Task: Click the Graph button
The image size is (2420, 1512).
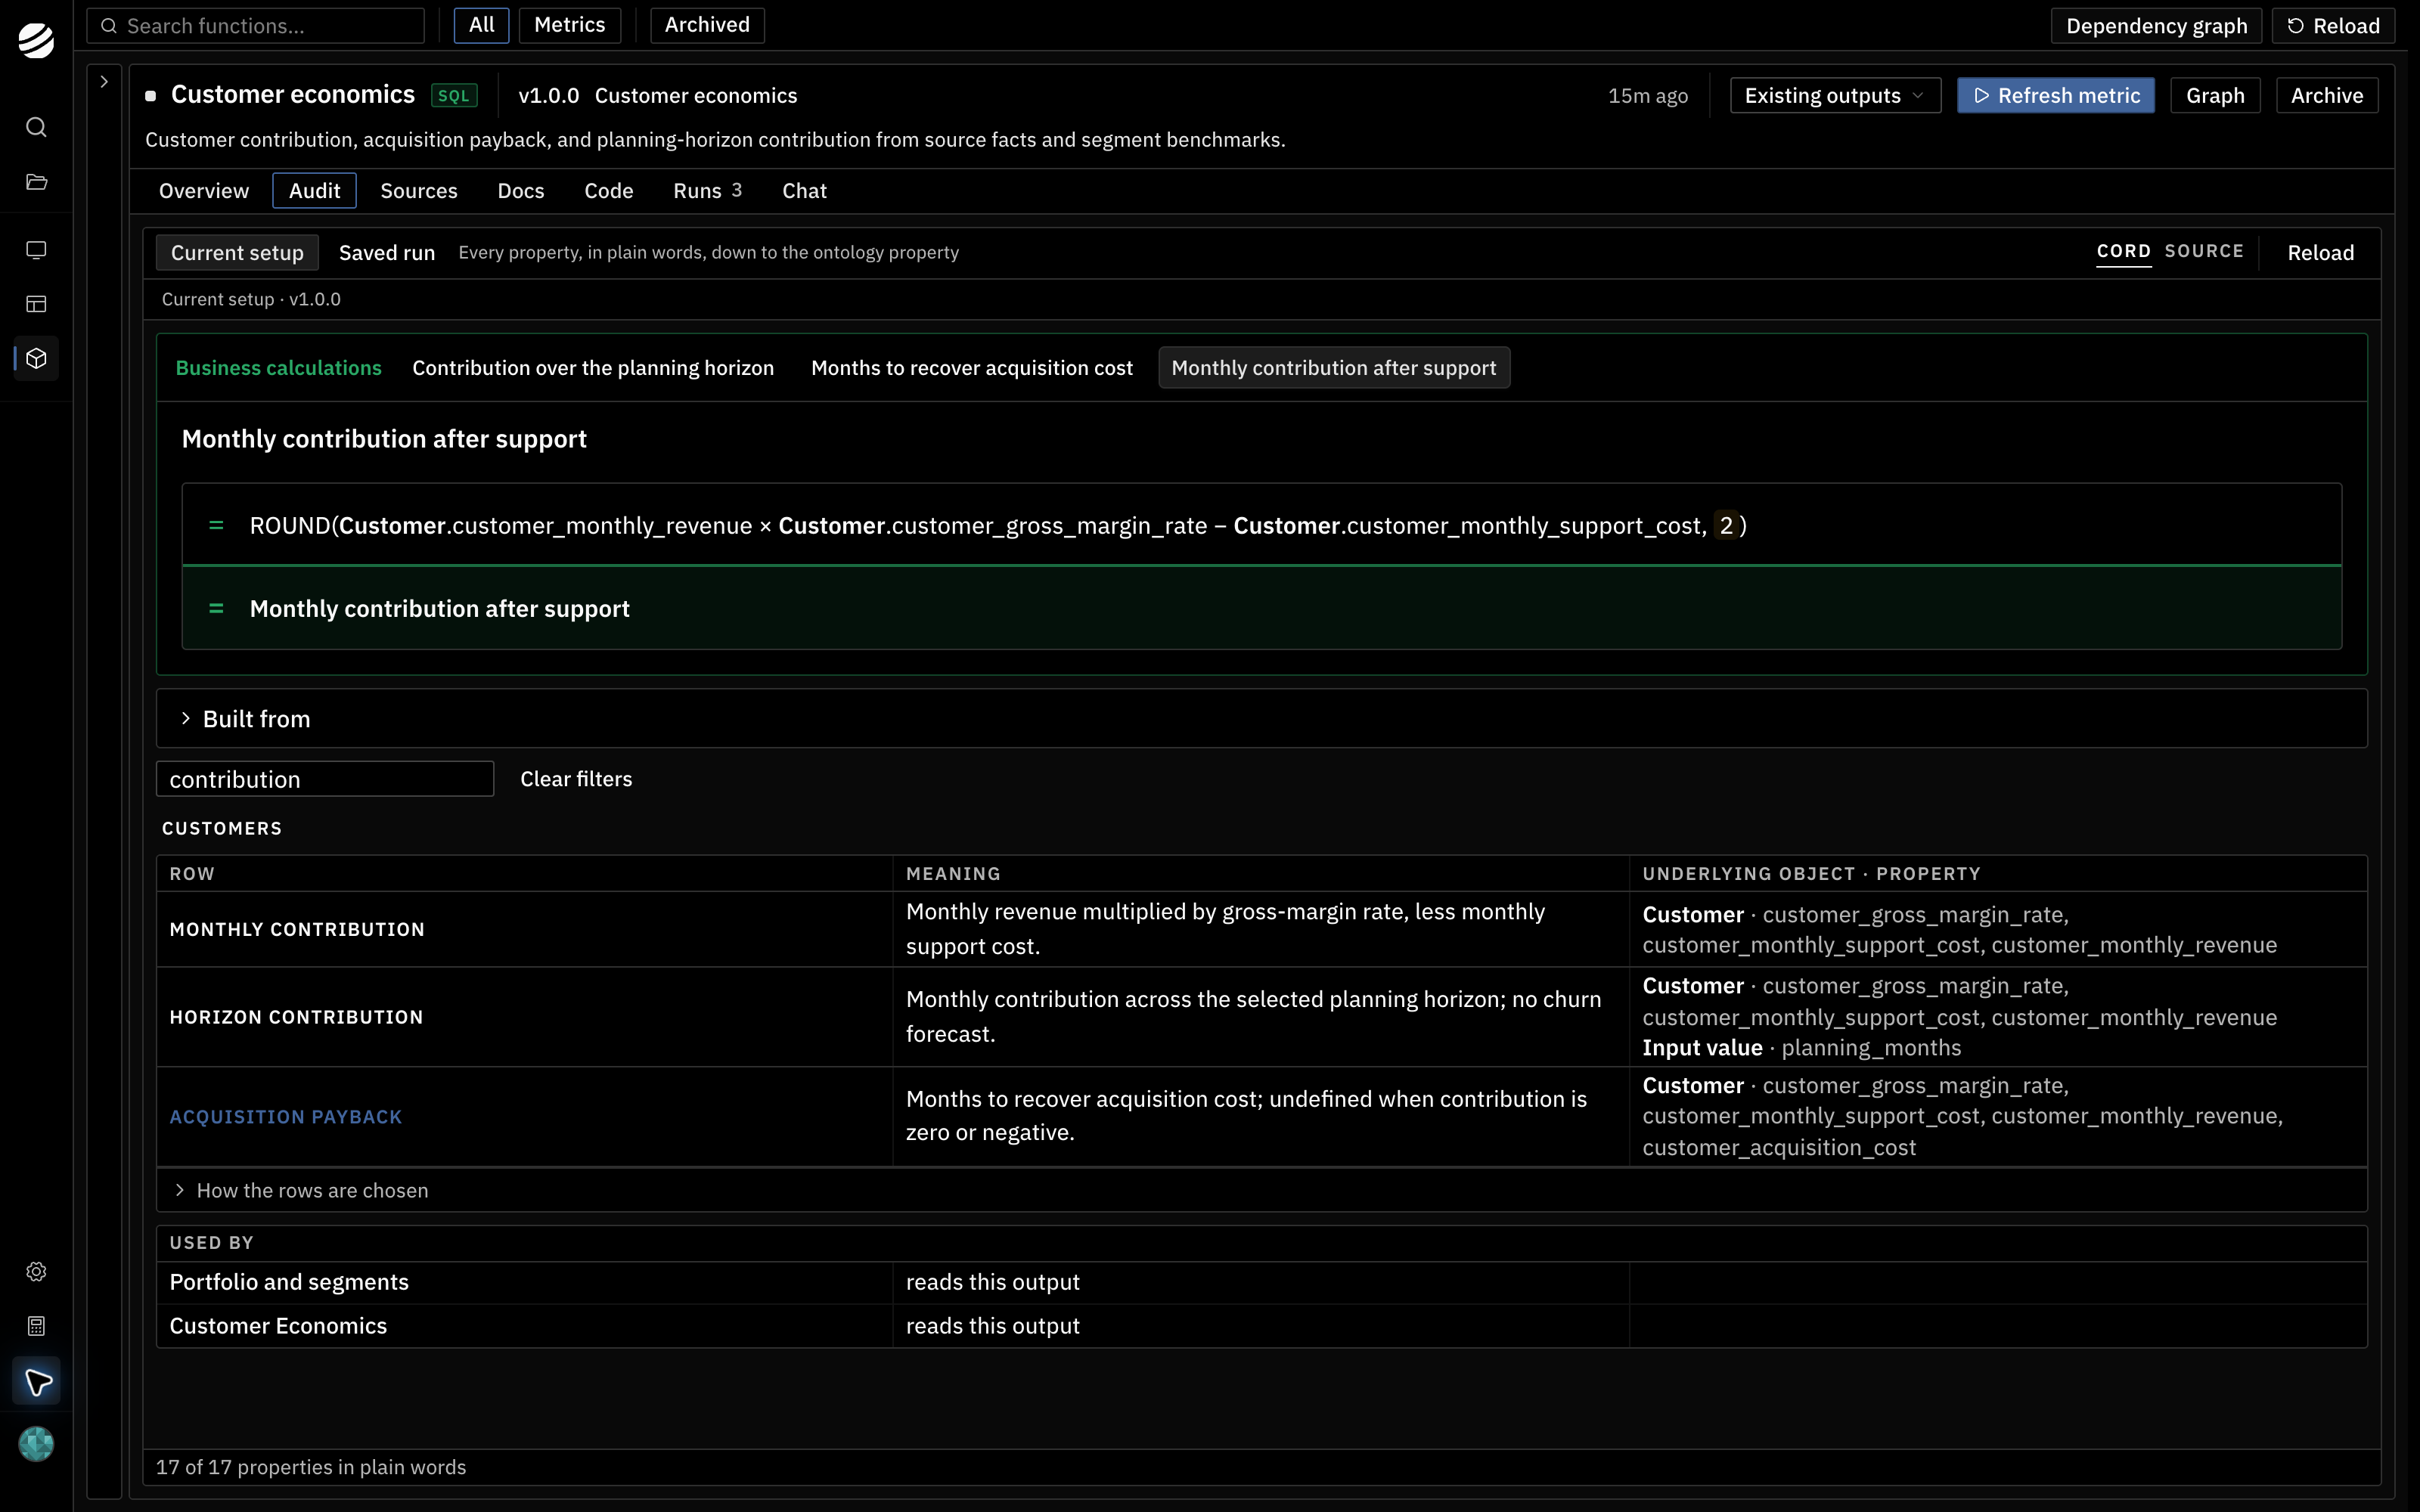Action: (2215, 96)
